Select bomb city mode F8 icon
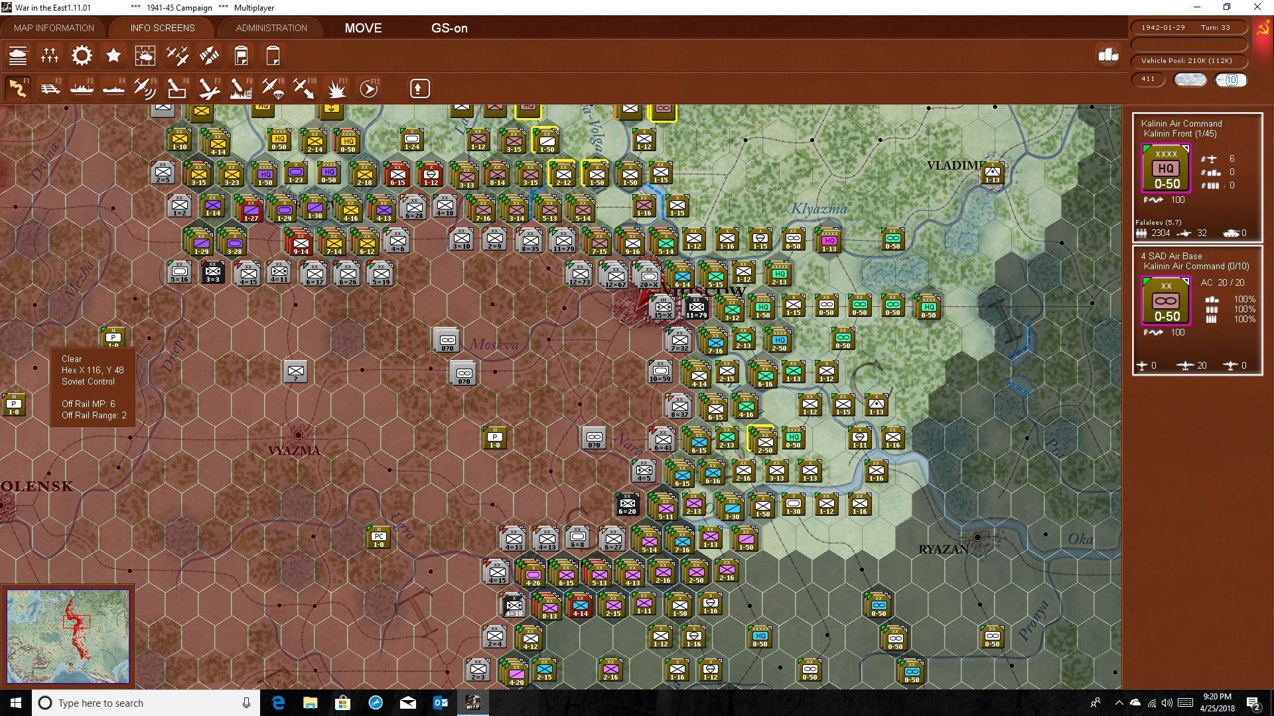Image resolution: width=1274 pixels, height=716 pixels. coord(240,88)
